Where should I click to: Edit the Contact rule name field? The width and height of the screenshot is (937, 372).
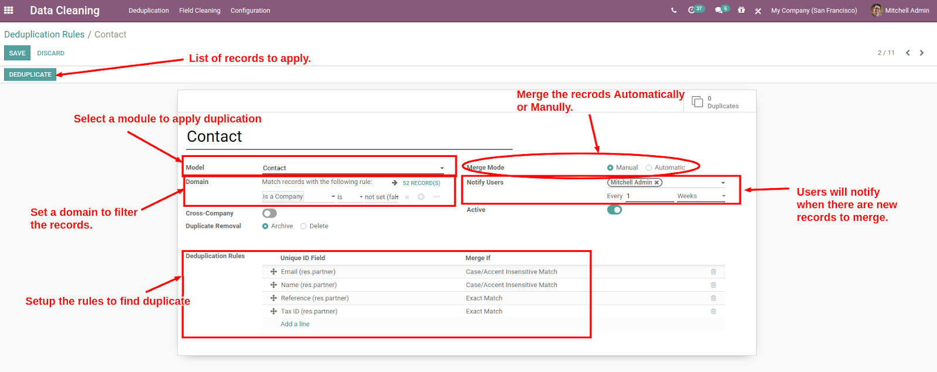(349, 136)
